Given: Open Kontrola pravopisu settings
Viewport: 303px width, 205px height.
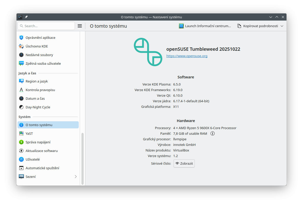Looking at the screenshot, I should click(40, 90).
